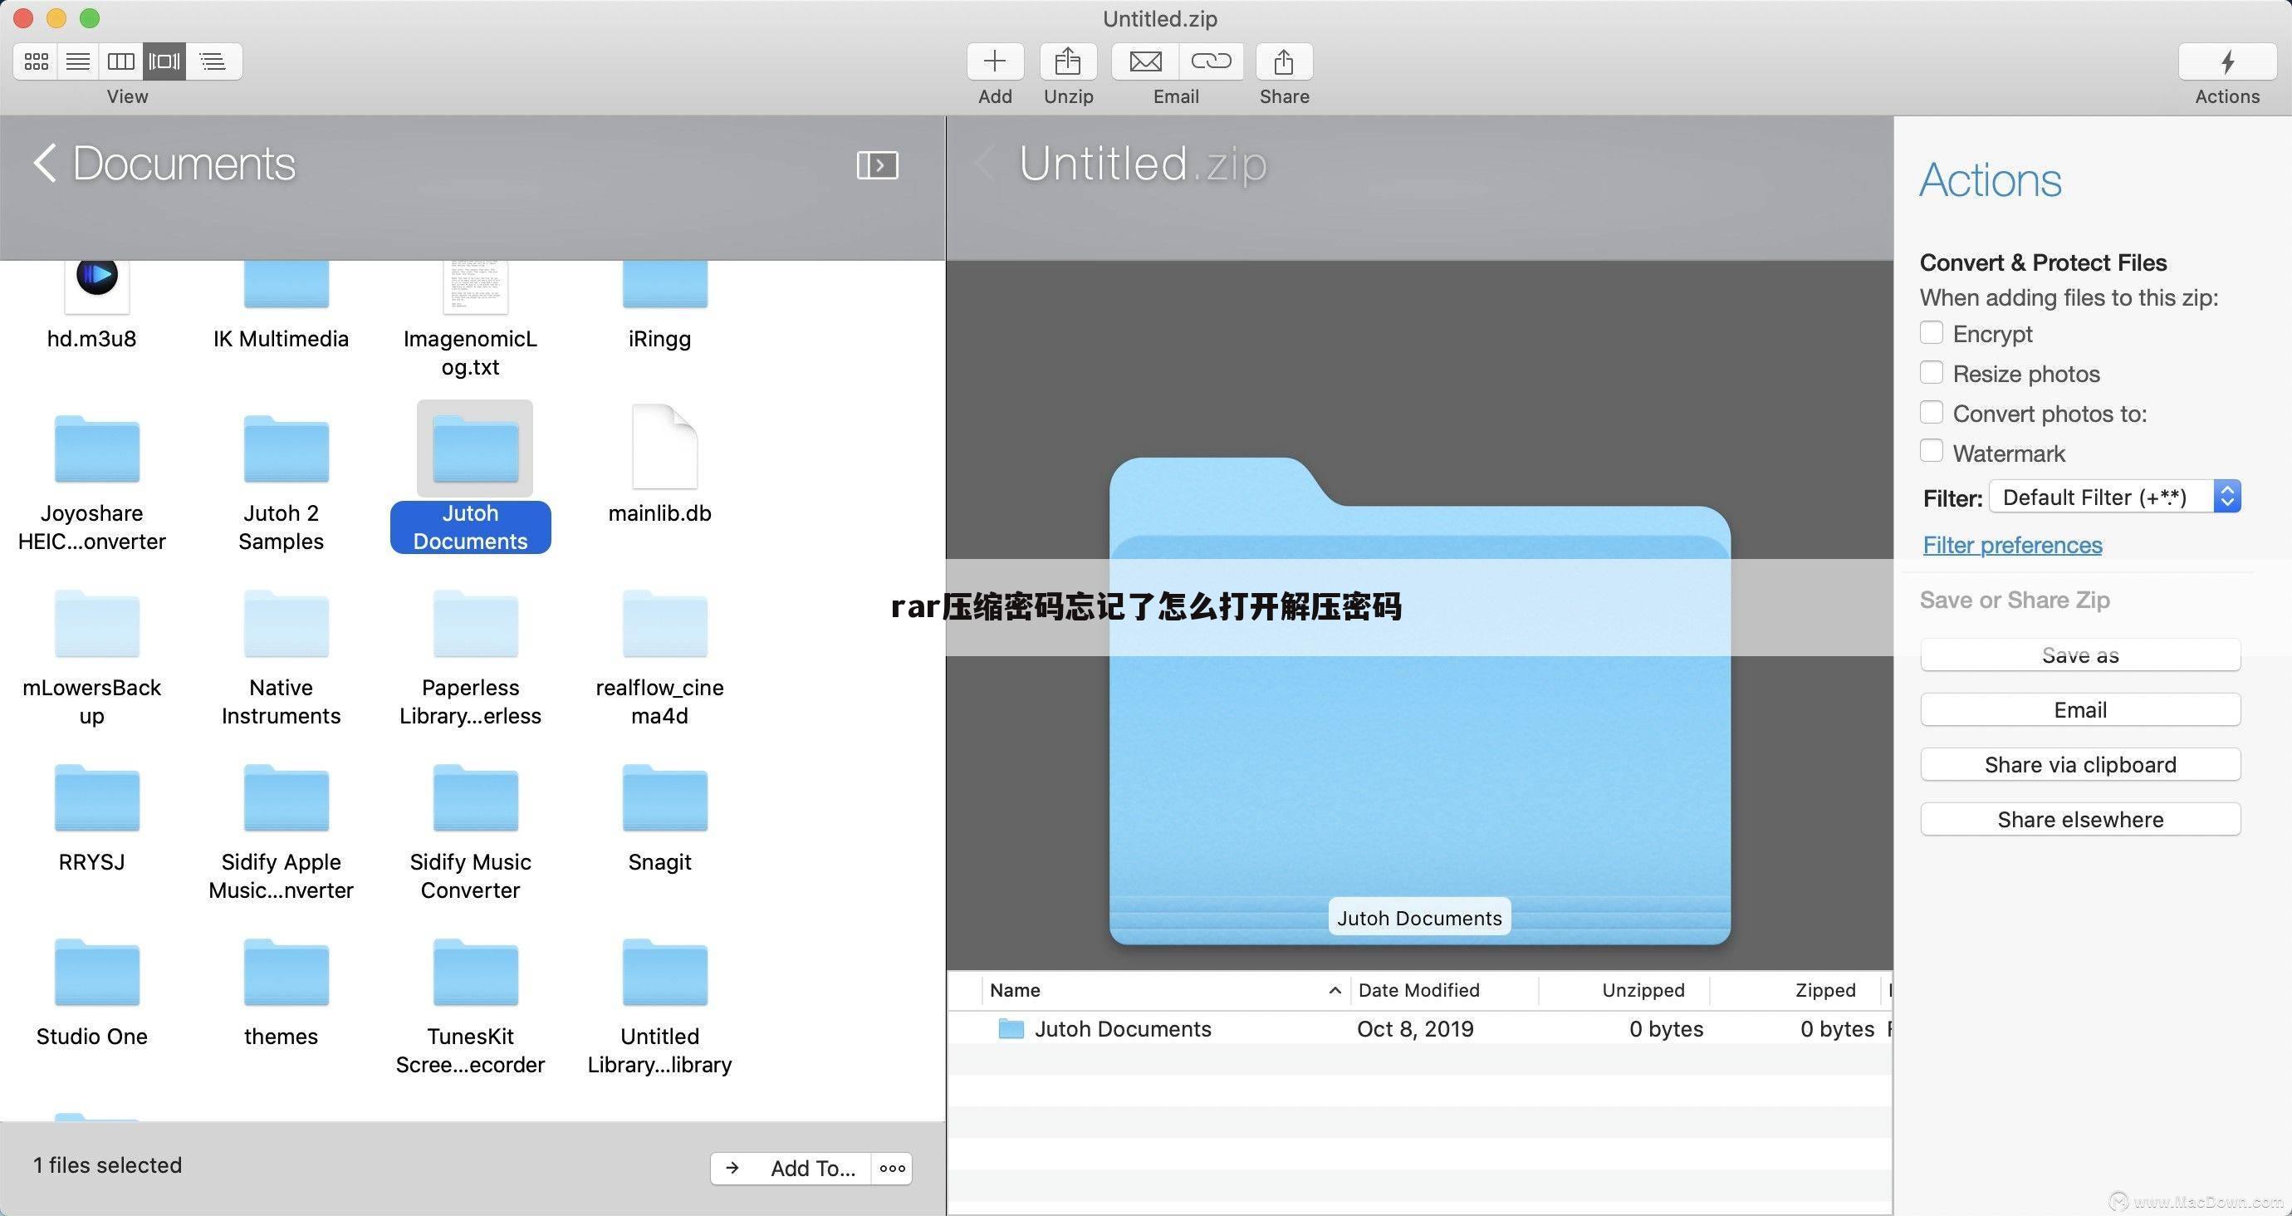Click the Add plus icon
The image size is (2292, 1216).
[x=995, y=61]
